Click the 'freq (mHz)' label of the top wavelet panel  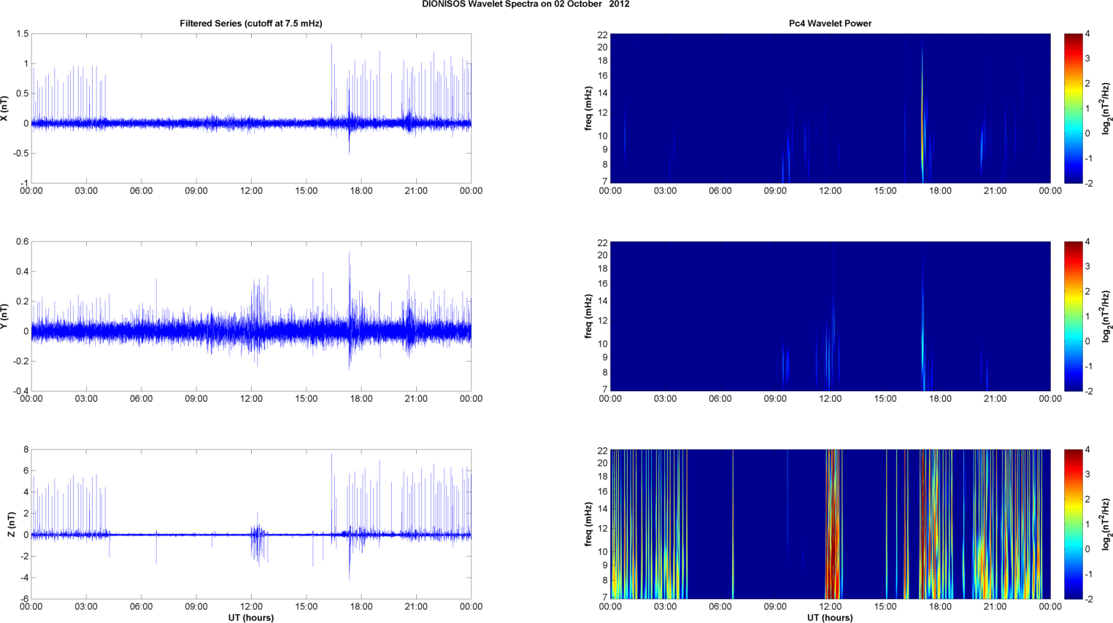pyautogui.click(x=588, y=109)
